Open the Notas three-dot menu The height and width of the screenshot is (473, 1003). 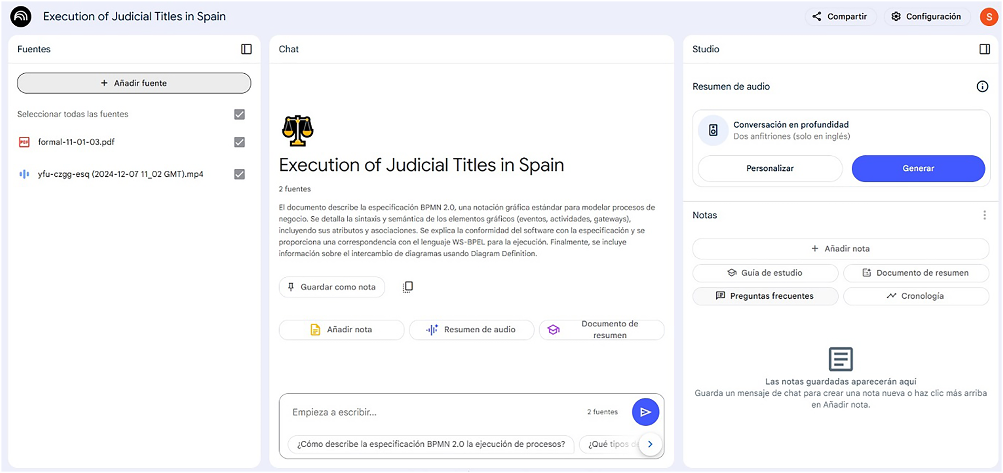(x=984, y=215)
